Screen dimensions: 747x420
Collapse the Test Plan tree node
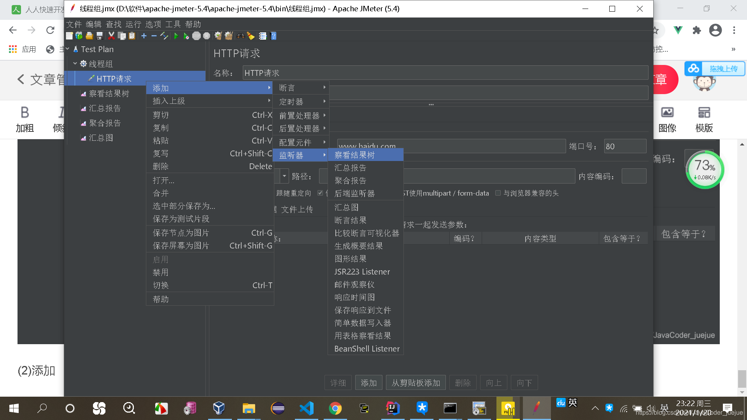pos(68,49)
